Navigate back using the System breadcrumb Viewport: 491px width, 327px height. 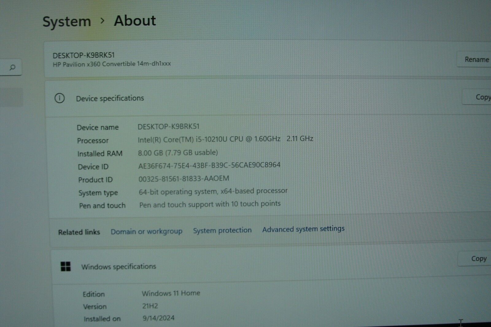point(66,21)
